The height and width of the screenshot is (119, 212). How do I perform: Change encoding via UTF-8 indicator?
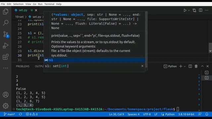point(147,114)
